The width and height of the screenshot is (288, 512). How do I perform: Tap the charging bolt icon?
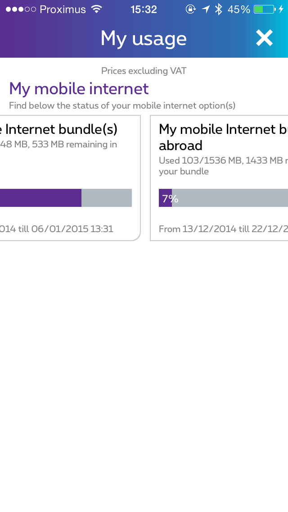[x=281, y=9]
